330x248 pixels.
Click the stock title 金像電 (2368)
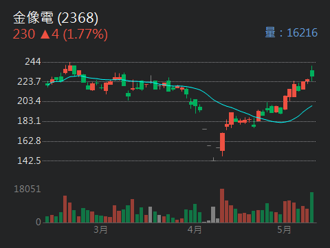click(x=56, y=18)
